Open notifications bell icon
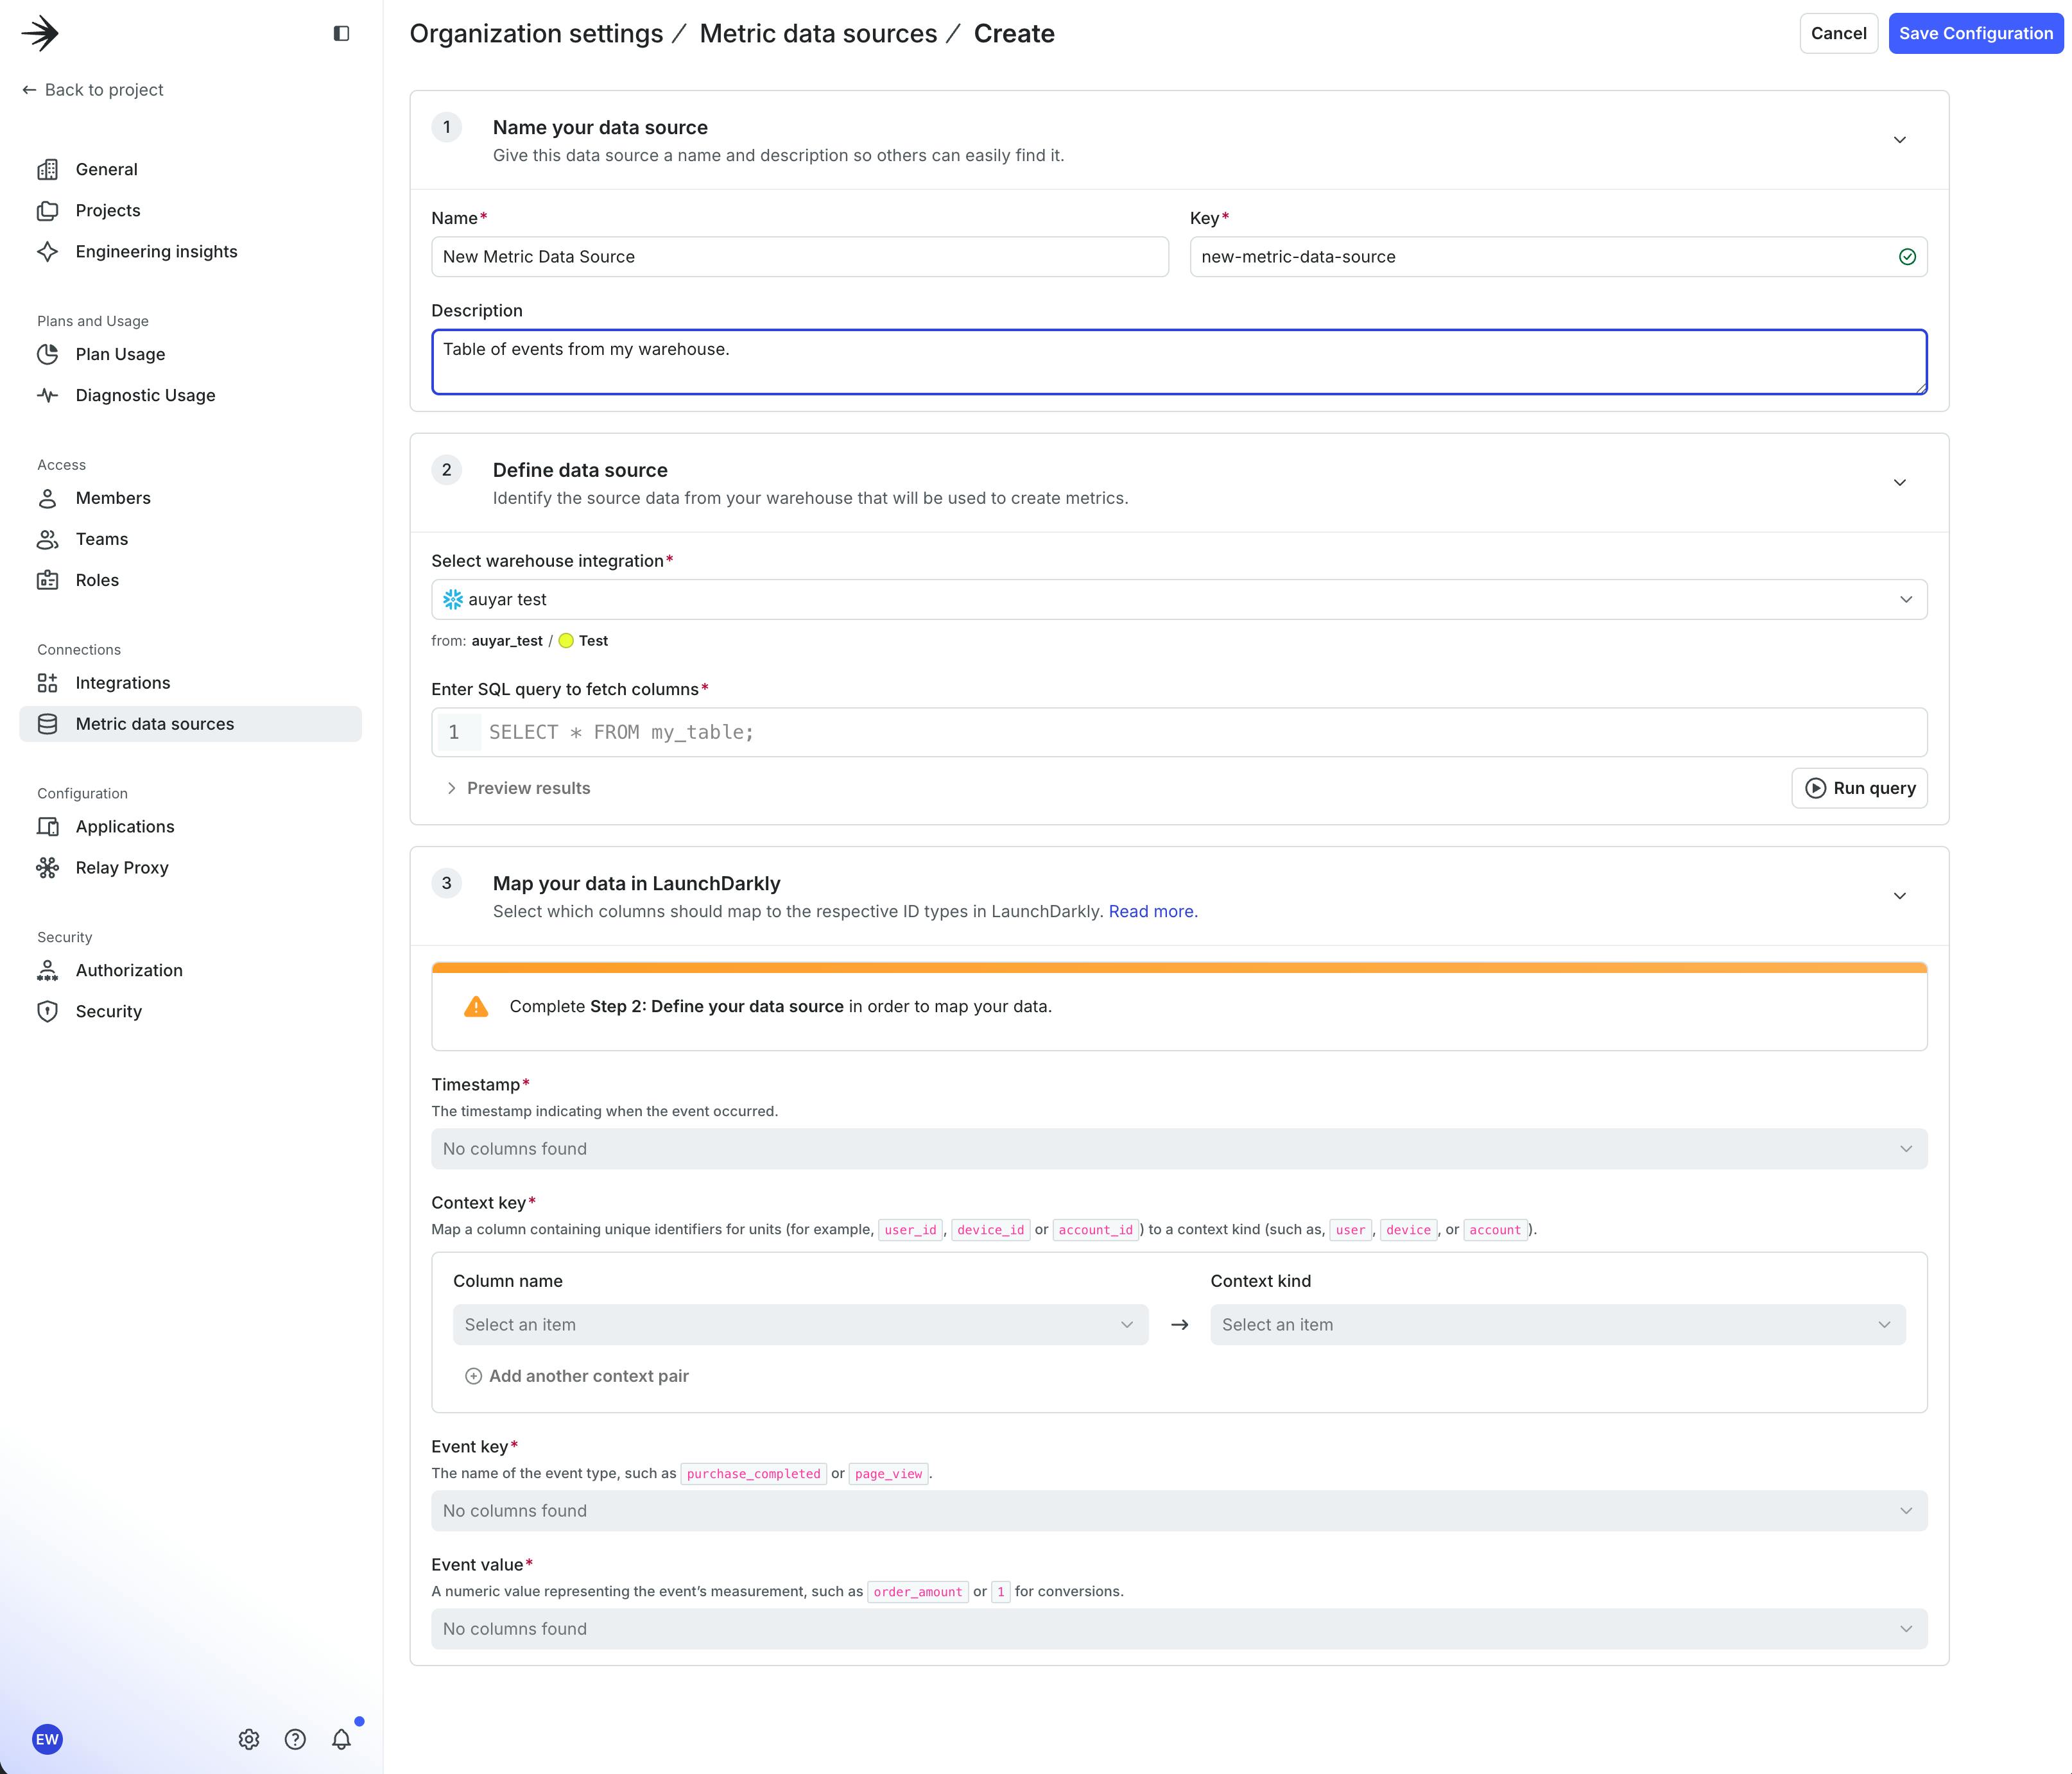This screenshot has width=2072, height=1774. point(341,1739)
